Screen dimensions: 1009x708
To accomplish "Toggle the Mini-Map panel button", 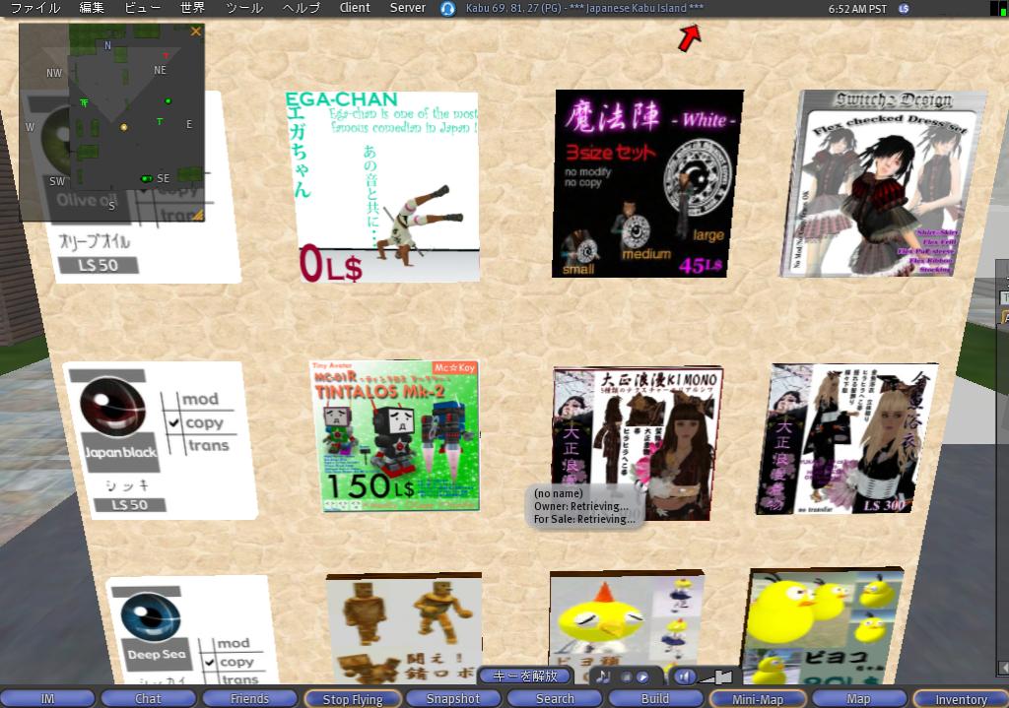I will coord(758,698).
